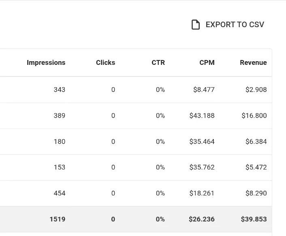Click the $43.188 CPM value
The image size is (286, 236).
[202, 116]
